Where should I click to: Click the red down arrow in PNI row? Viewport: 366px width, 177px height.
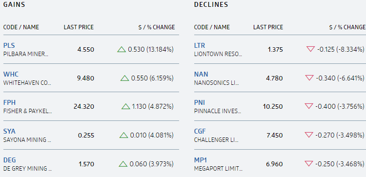[x=309, y=106]
